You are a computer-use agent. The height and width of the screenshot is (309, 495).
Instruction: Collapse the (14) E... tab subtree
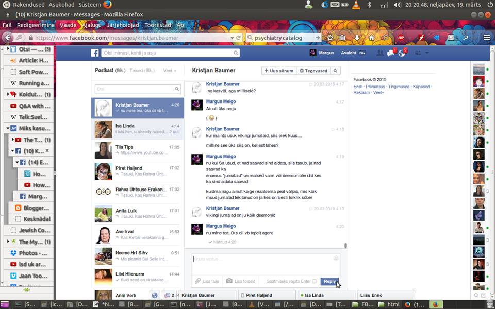[18, 162]
